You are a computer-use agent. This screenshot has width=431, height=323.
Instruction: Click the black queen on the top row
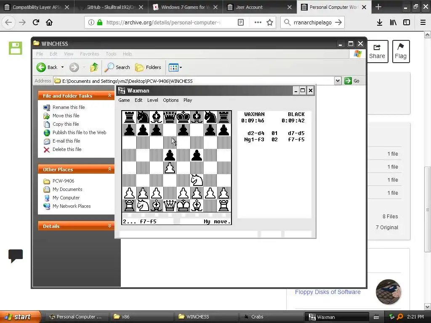[x=170, y=117]
